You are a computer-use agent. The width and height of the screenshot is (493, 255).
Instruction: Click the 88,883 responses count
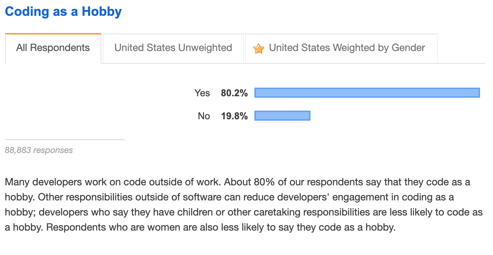pyautogui.click(x=39, y=150)
